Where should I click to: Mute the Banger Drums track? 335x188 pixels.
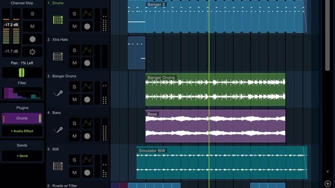[x=74, y=100]
